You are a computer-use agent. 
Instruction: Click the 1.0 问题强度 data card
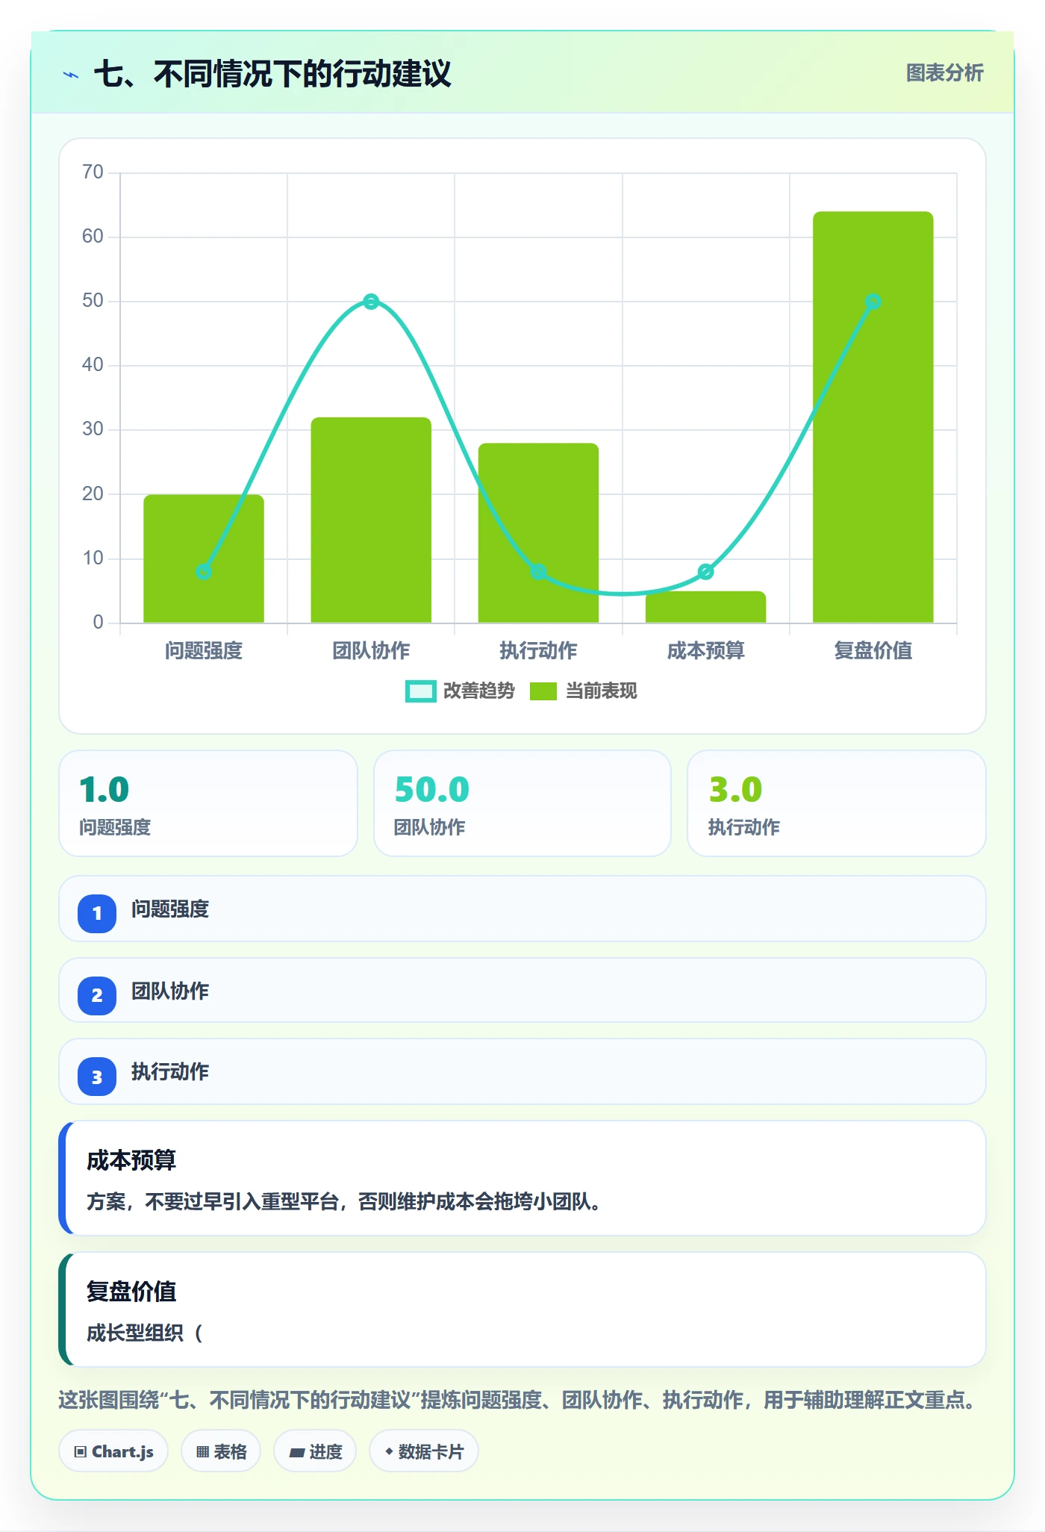(208, 803)
